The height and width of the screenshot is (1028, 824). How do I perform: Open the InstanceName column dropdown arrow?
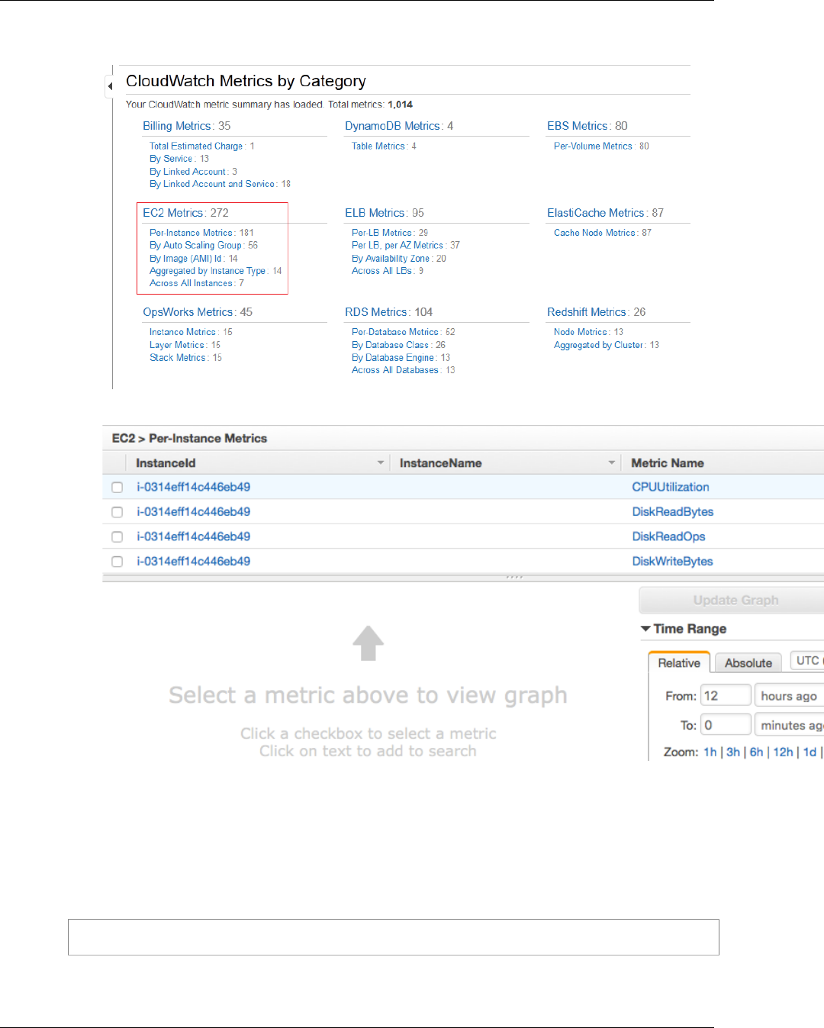[611, 462]
